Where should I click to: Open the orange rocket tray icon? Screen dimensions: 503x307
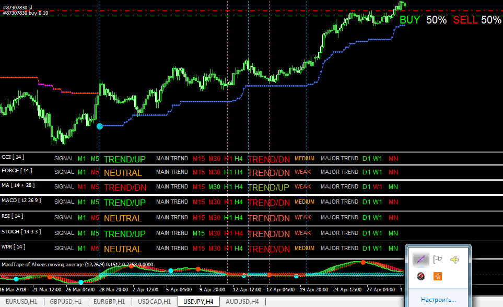438,276
